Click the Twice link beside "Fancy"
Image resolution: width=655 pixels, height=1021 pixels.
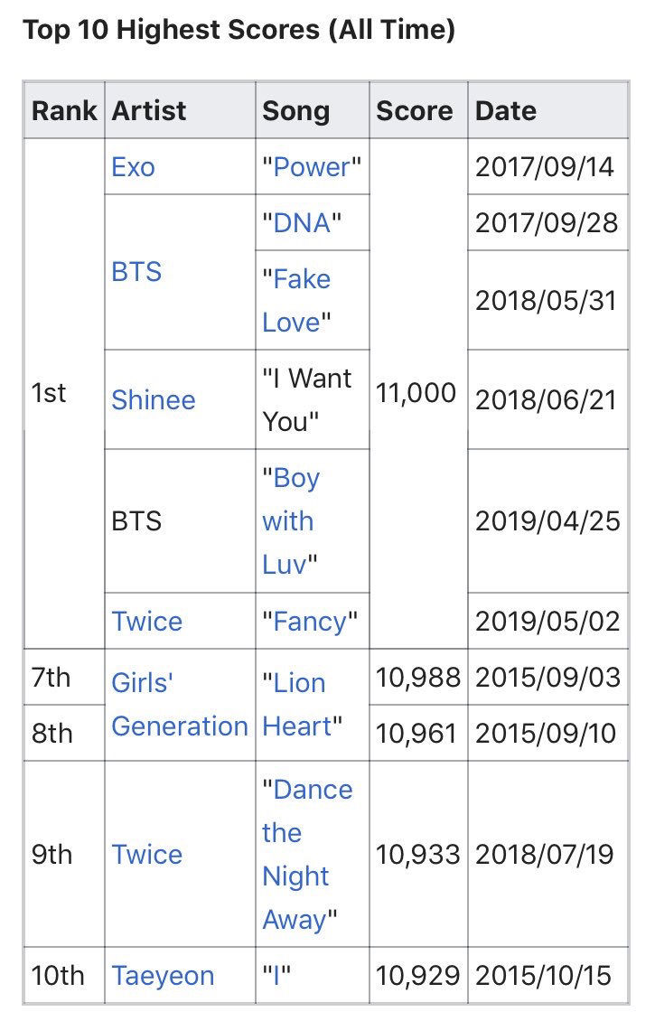coord(146,622)
